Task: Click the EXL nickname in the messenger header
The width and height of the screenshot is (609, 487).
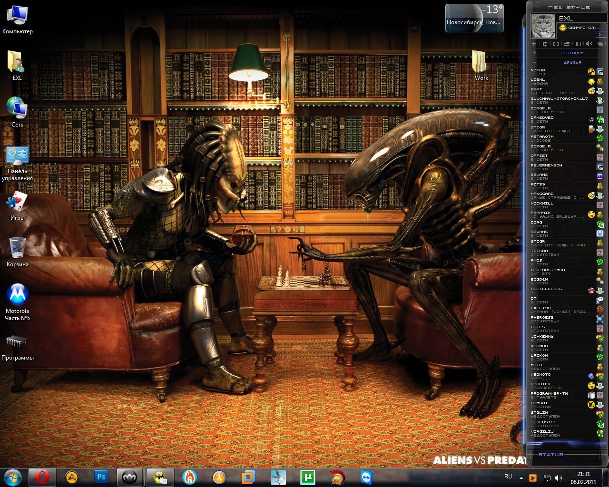Action: [566, 18]
